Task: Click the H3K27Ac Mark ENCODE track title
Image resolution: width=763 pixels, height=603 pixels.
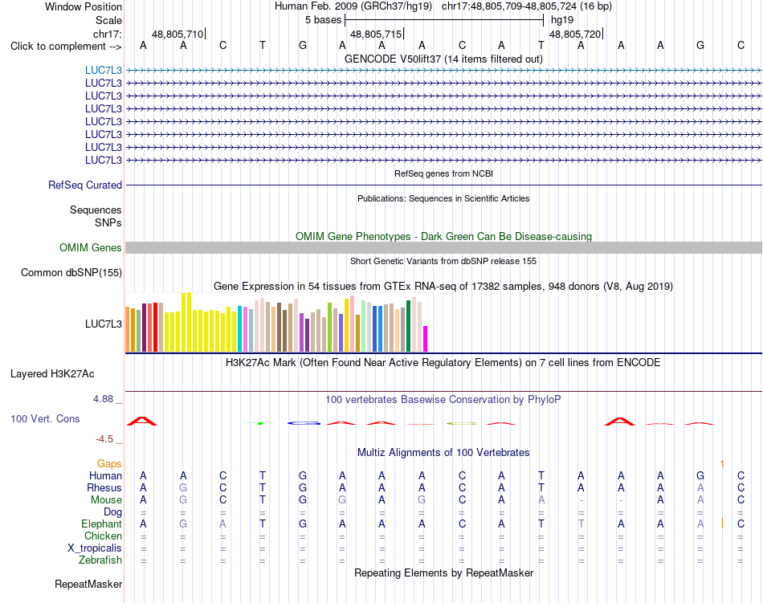Action: click(x=443, y=362)
